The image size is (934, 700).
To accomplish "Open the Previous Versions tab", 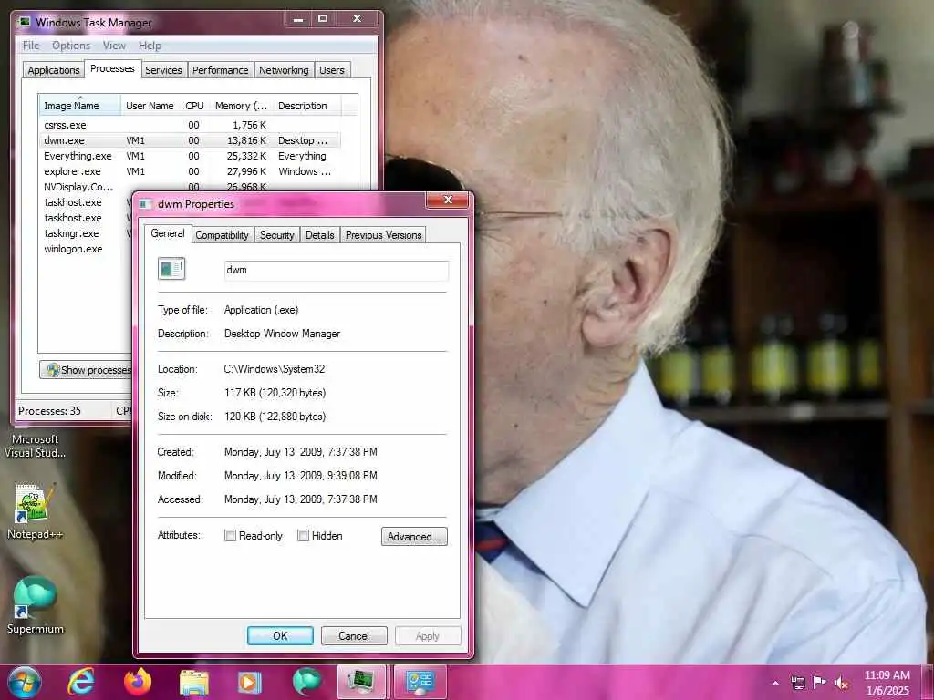I will click(384, 235).
